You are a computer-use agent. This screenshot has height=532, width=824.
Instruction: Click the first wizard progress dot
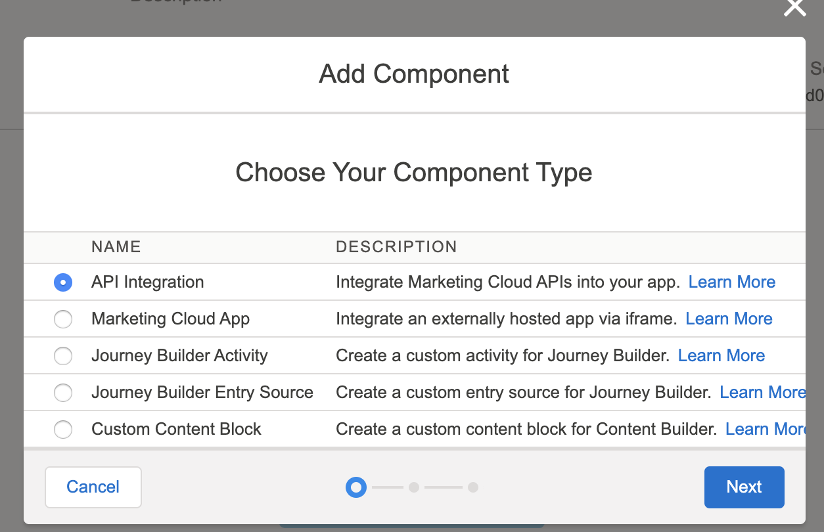(x=355, y=487)
